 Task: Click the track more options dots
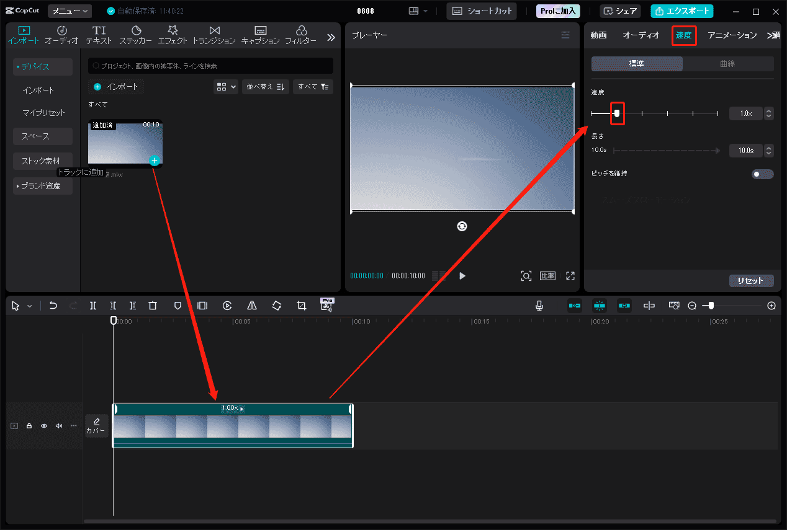point(74,426)
